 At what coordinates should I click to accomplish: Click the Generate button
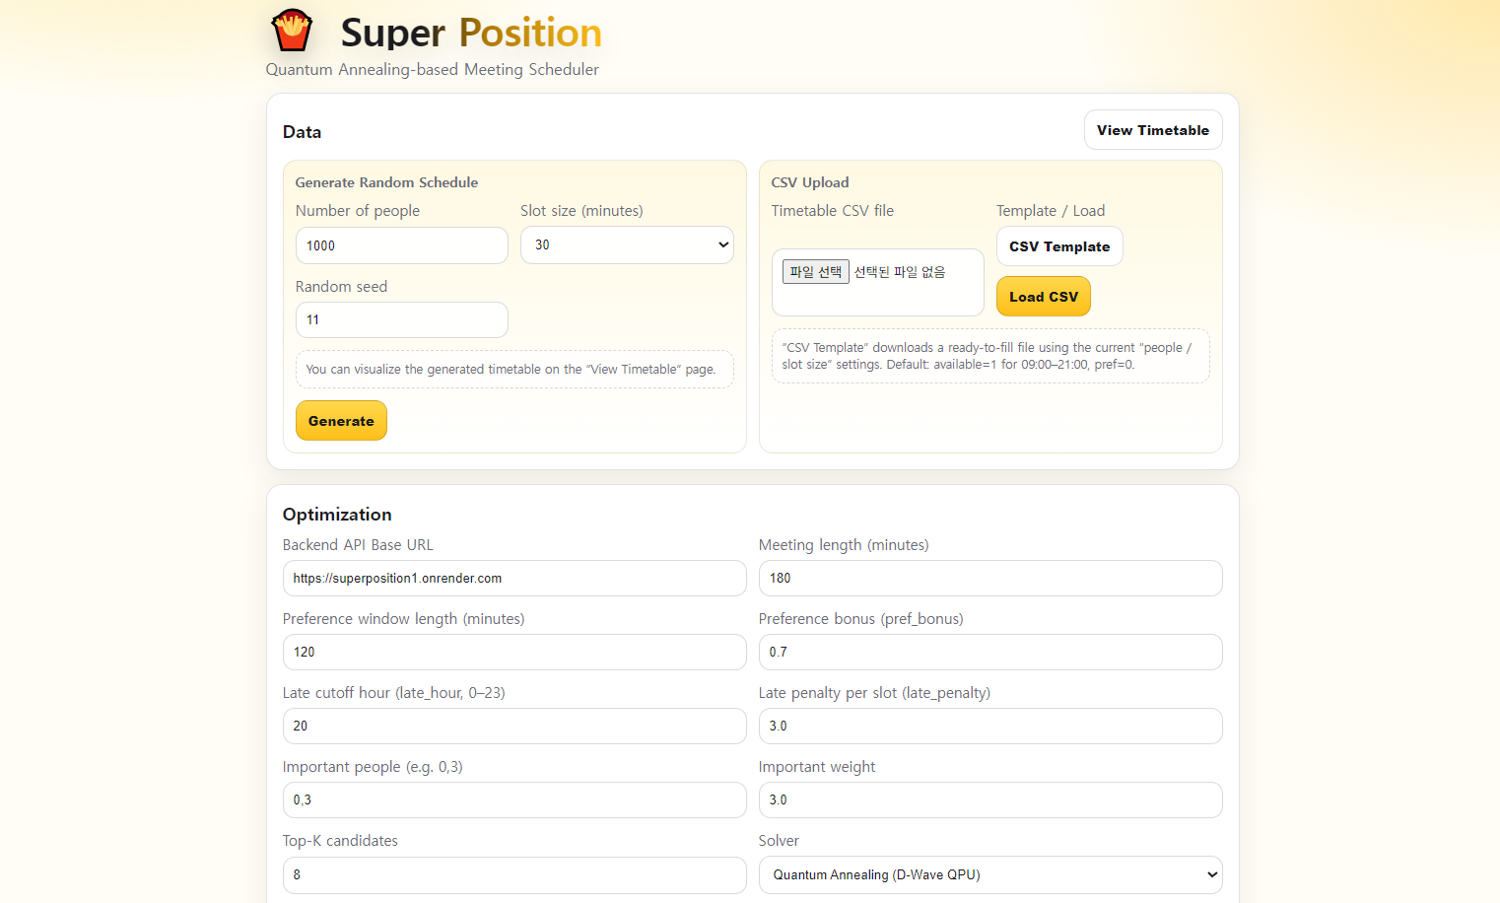(341, 420)
